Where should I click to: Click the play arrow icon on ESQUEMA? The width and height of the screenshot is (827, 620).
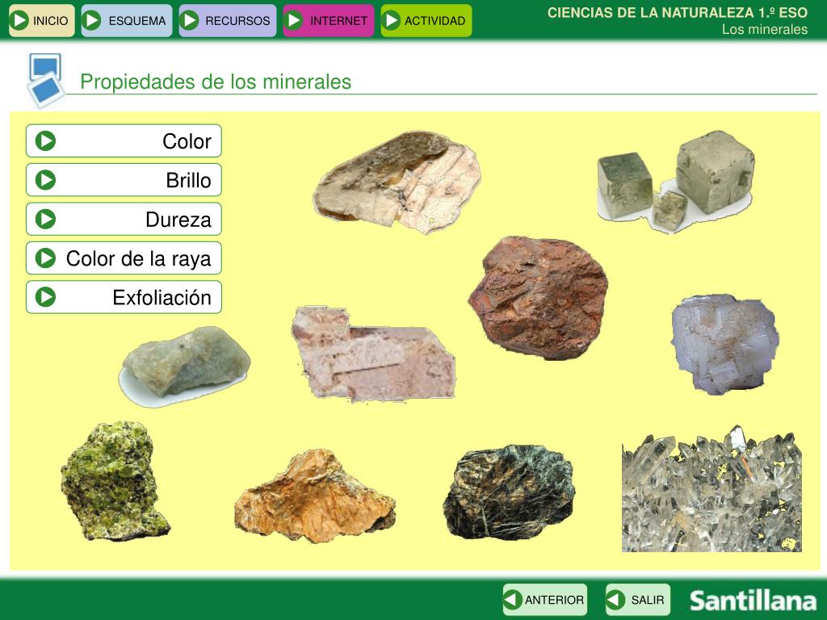pyautogui.click(x=92, y=20)
